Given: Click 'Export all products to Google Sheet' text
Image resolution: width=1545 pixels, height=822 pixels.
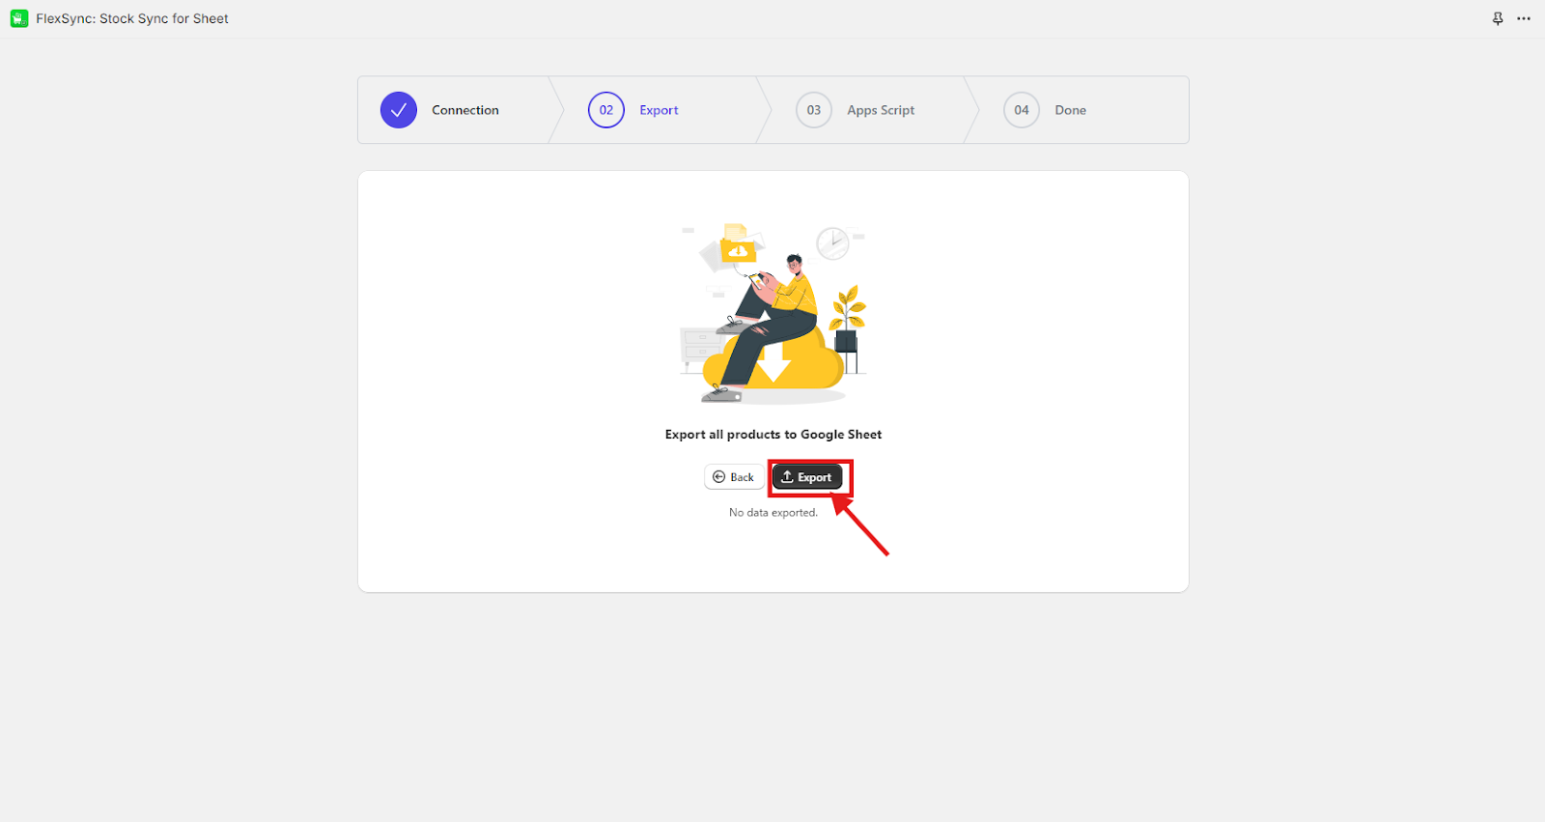Looking at the screenshot, I should tap(773, 435).
